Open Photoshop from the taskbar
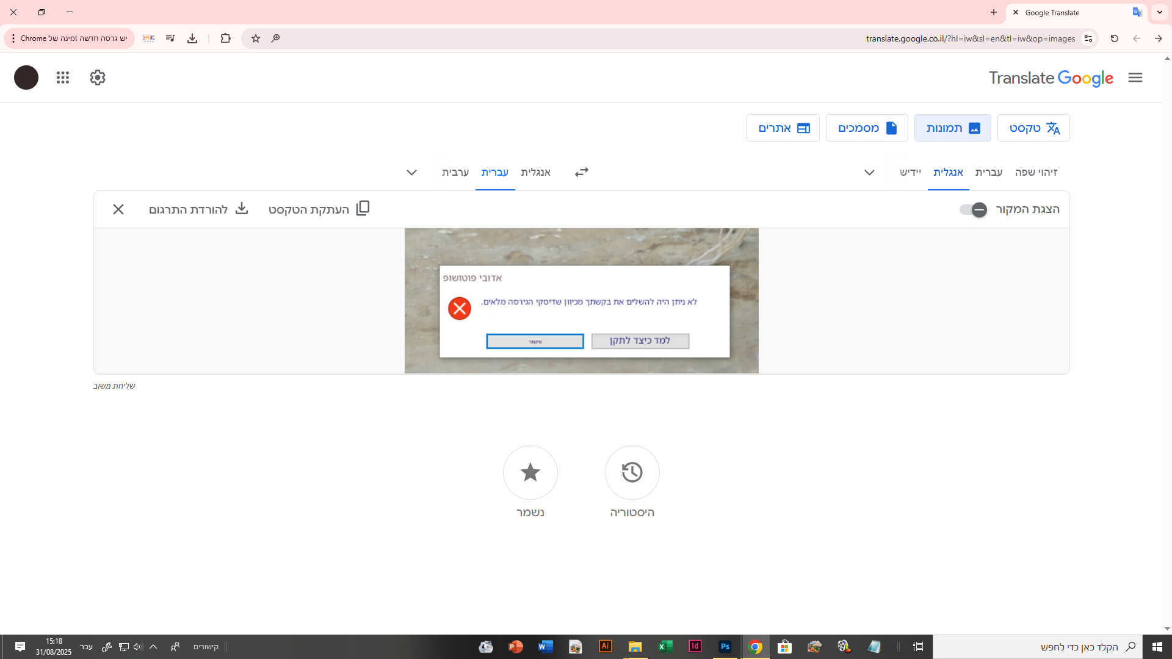 pos(725,647)
